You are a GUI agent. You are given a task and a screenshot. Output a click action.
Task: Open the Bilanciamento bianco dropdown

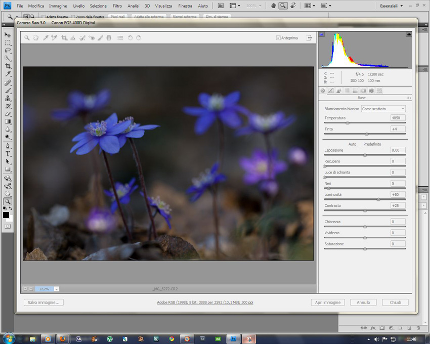(x=383, y=109)
